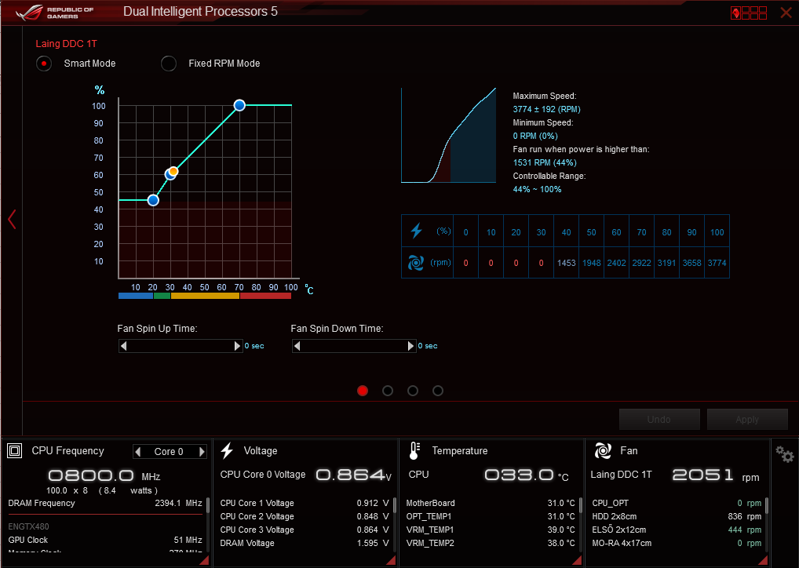
Task: Click the DRAM Frequency row
Action: tap(105, 503)
